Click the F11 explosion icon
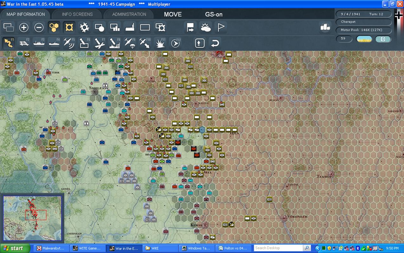 [160, 43]
